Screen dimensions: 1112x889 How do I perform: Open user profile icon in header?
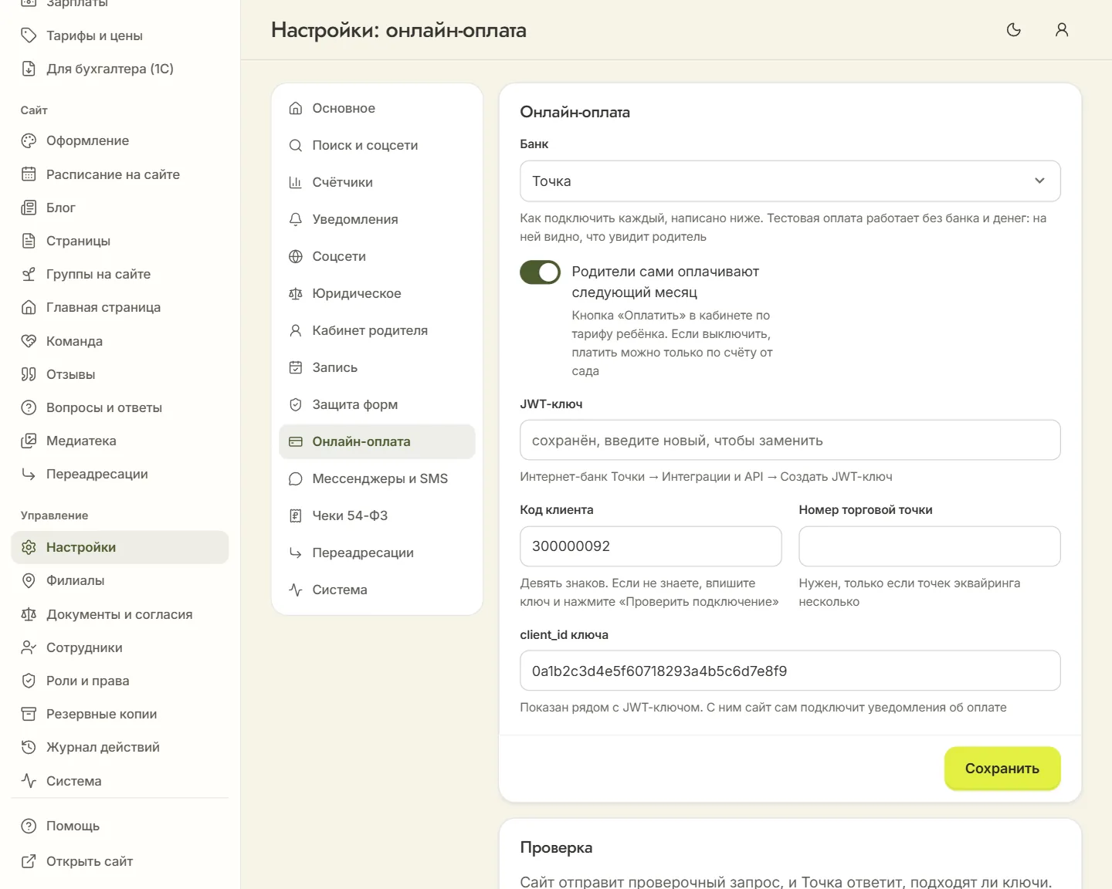pyautogui.click(x=1062, y=30)
